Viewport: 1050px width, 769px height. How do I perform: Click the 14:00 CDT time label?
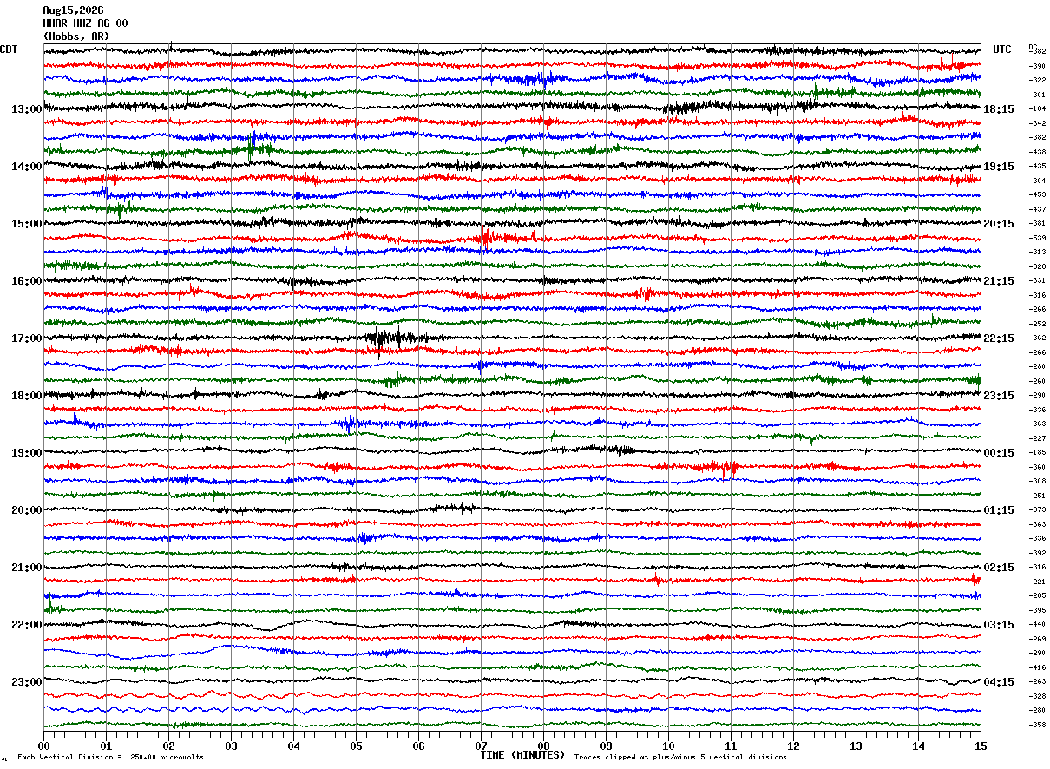27,167
